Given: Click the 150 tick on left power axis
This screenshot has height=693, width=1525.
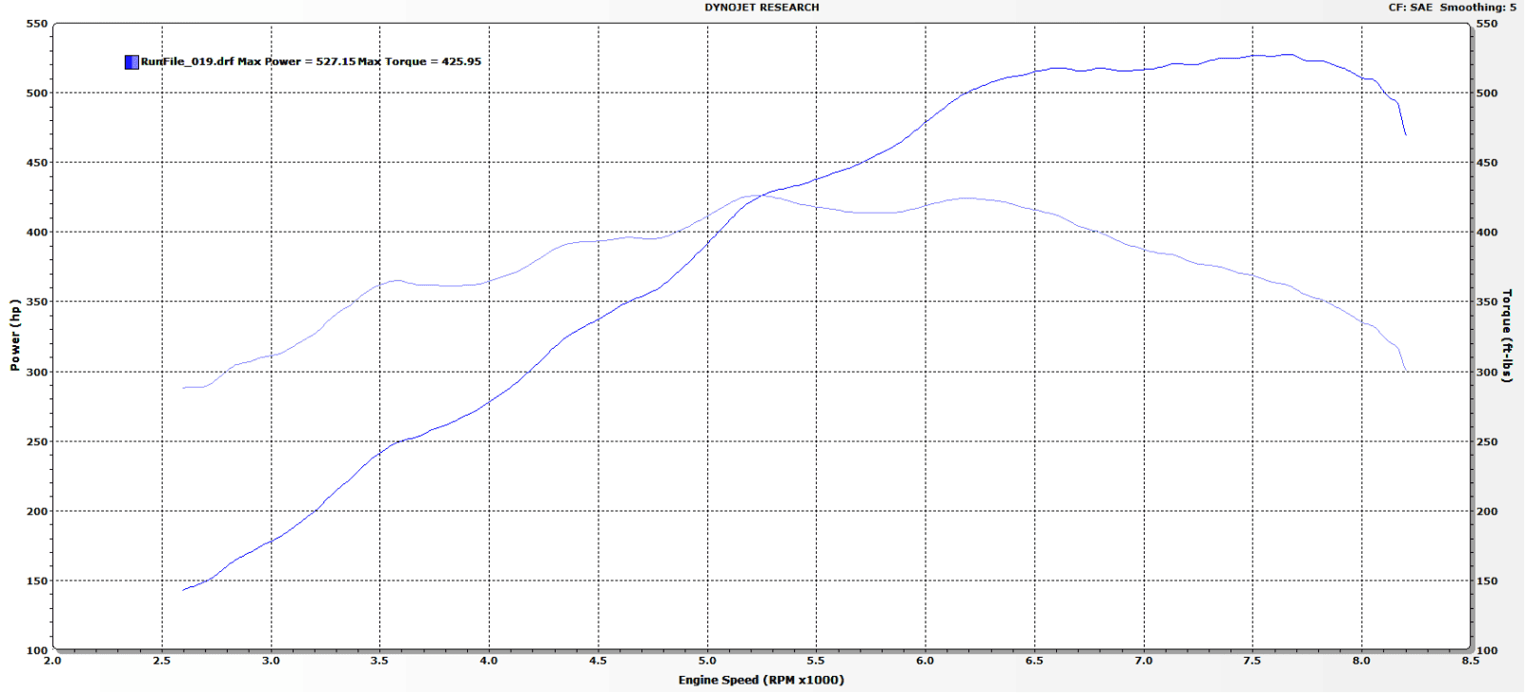Looking at the screenshot, I should coord(37,581).
